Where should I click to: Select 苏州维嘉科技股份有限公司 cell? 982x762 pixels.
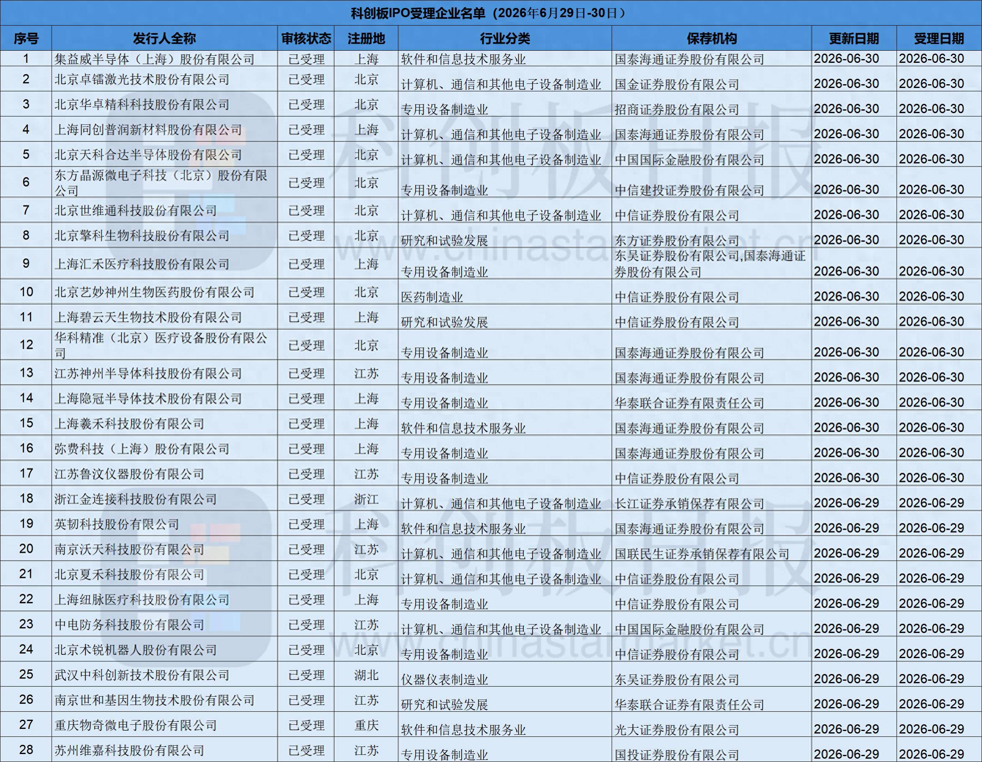click(x=164, y=750)
